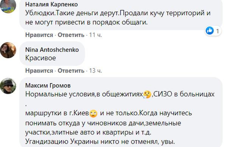Open the 11 ч. comment timestamp

click(x=95, y=35)
